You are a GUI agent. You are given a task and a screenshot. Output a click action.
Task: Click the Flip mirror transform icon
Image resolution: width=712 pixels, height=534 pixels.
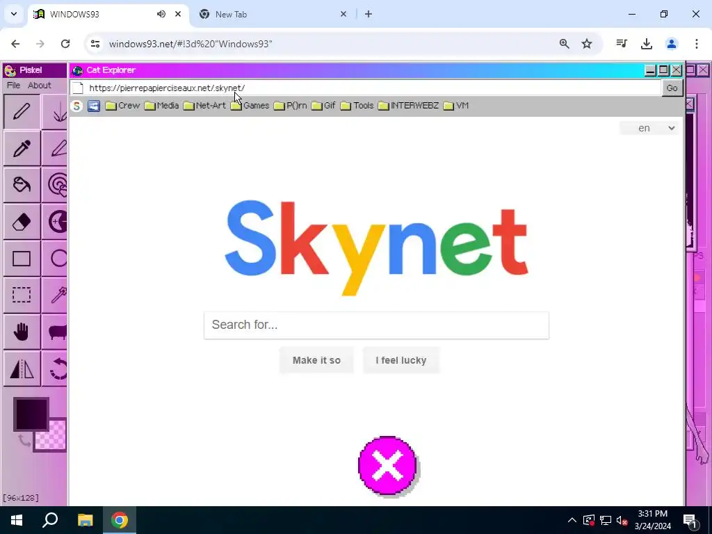point(22,369)
